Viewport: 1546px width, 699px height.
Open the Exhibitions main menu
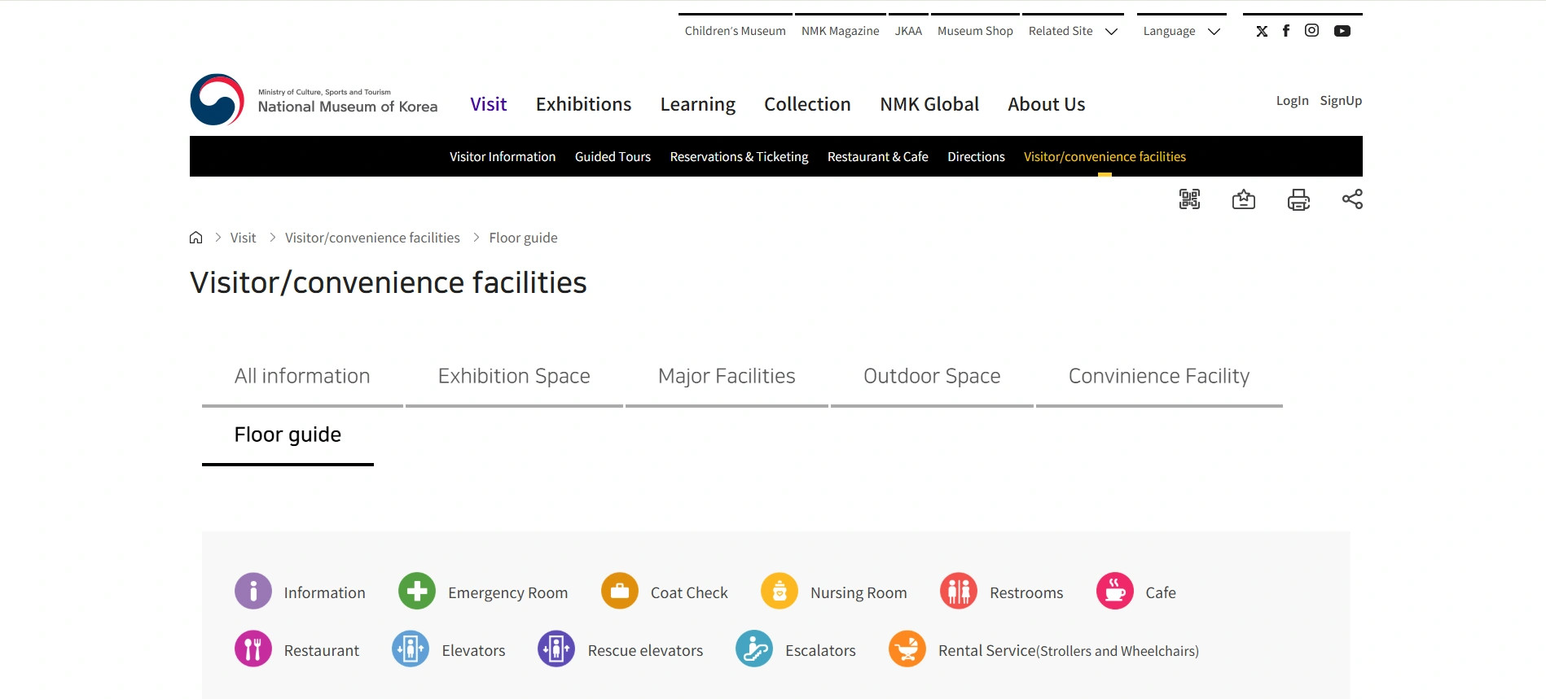click(583, 104)
